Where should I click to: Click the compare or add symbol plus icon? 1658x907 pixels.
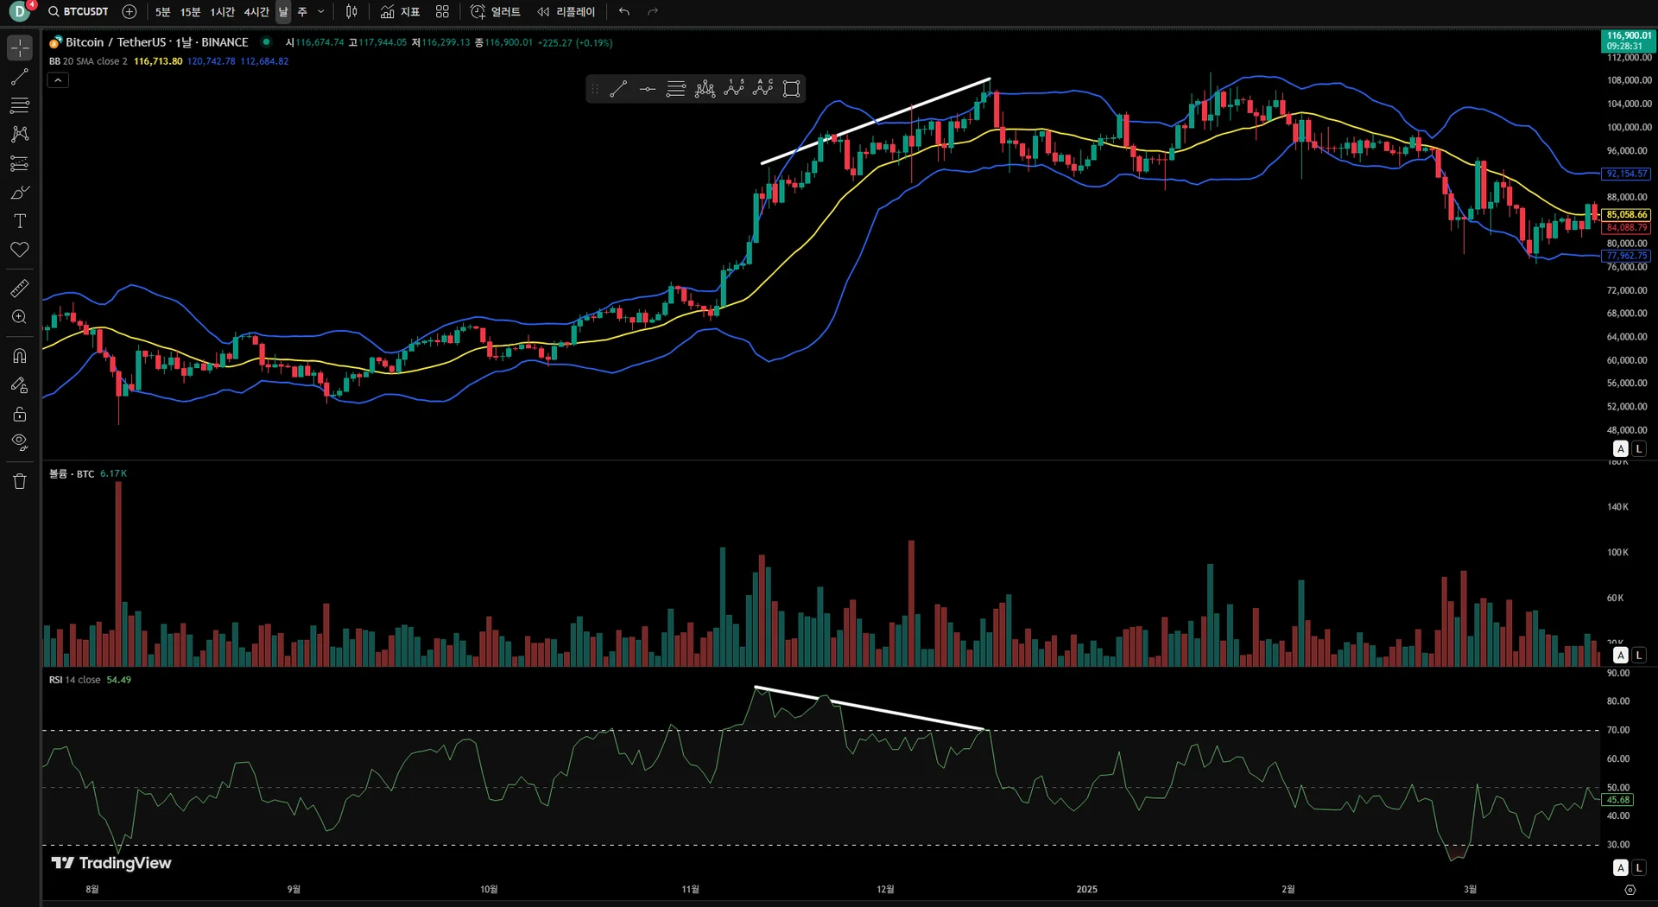point(130,11)
